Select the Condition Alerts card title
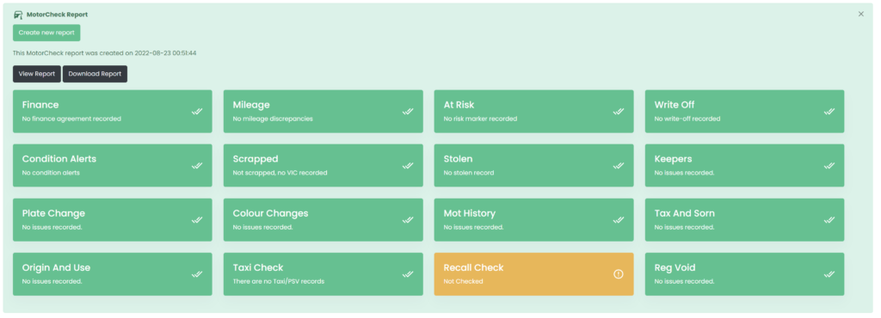 click(59, 159)
